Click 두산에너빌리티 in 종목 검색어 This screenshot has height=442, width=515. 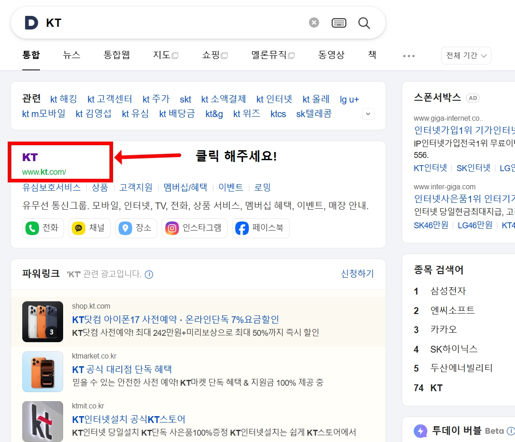[461, 368]
